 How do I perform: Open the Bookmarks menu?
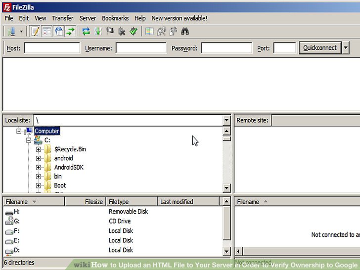pyautogui.click(x=115, y=18)
